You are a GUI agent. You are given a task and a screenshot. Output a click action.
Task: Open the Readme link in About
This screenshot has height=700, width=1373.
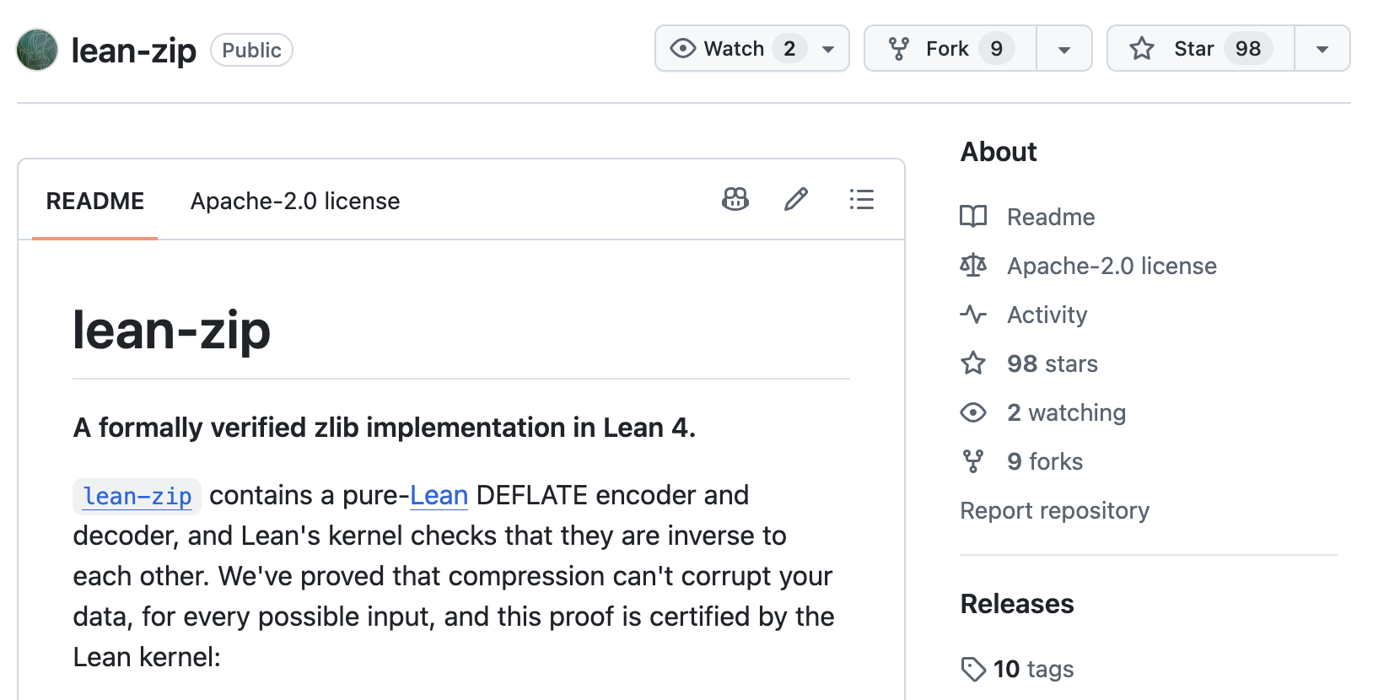pyautogui.click(x=1051, y=217)
